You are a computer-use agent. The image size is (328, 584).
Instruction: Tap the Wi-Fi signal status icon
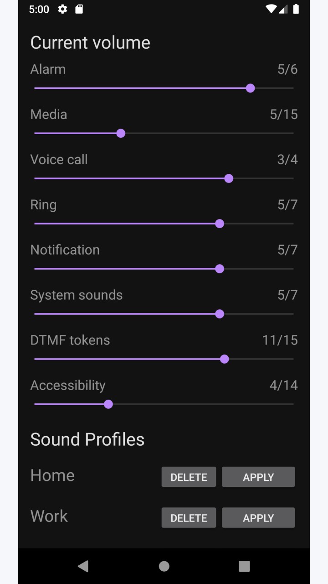[x=271, y=9]
